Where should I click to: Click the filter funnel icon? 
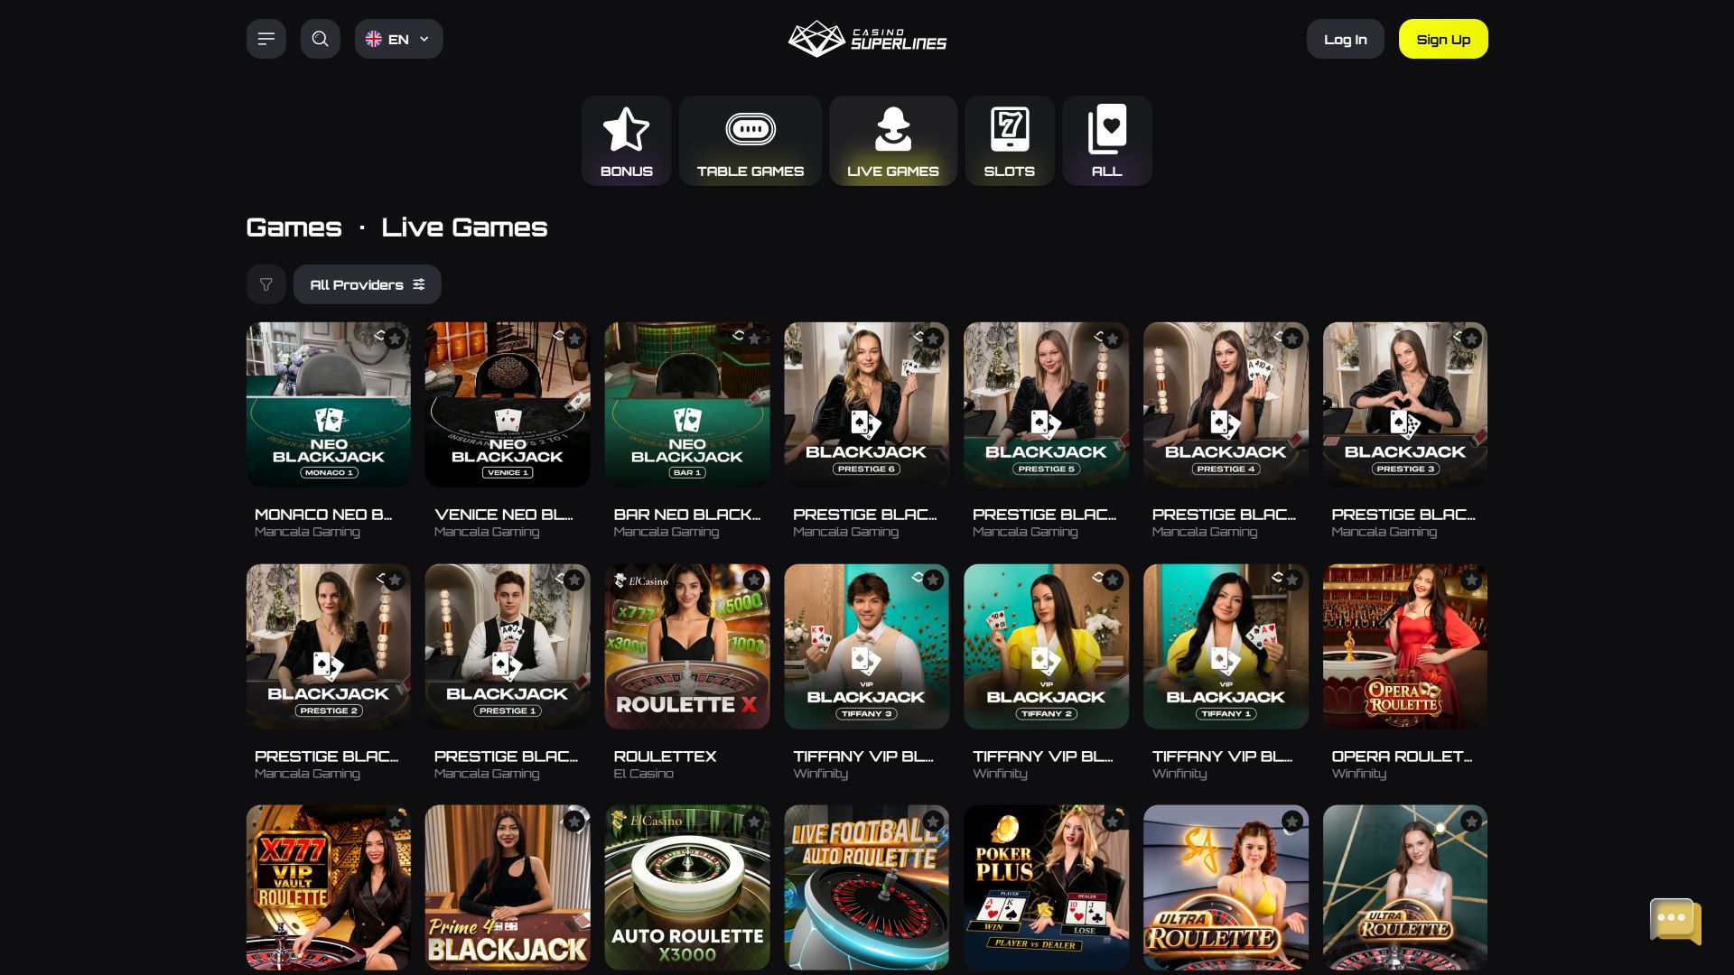coord(266,284)
